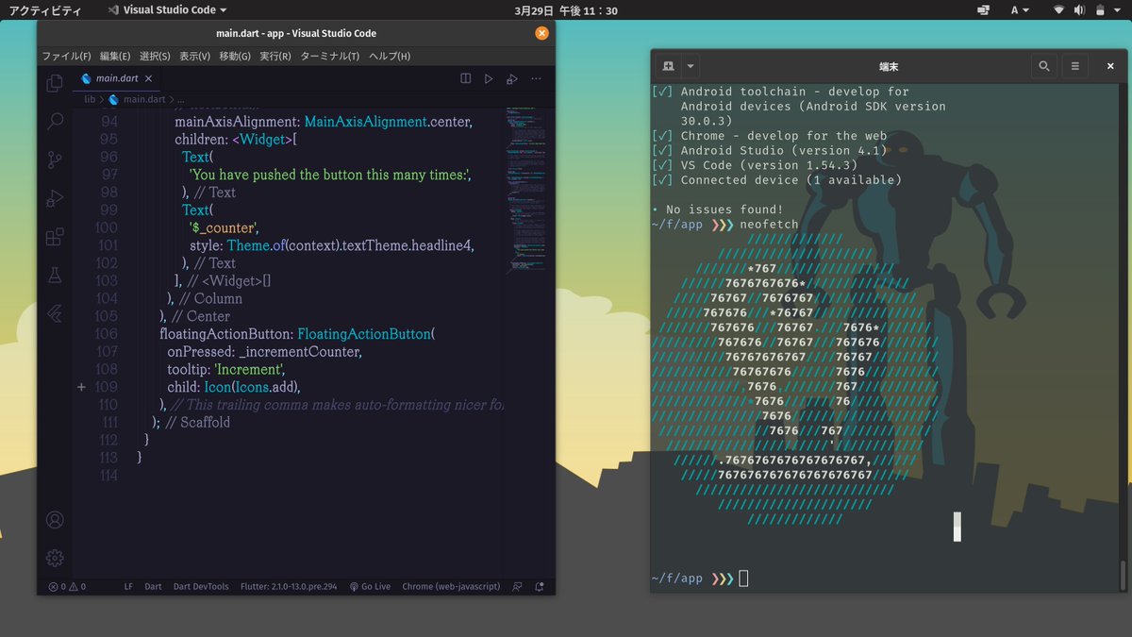Show errors and warnings in status bar
This screenshot has height=637, width=1132.
[x=66, y=586]
